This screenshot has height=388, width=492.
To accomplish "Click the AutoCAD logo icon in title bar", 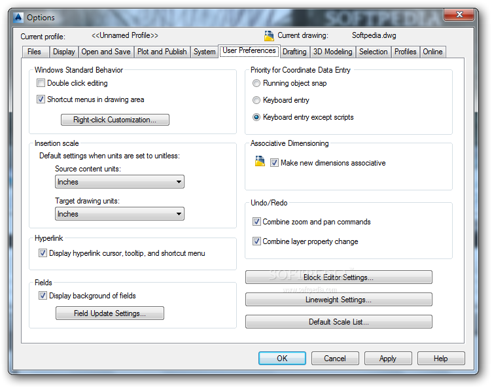I will coord(18,17).
